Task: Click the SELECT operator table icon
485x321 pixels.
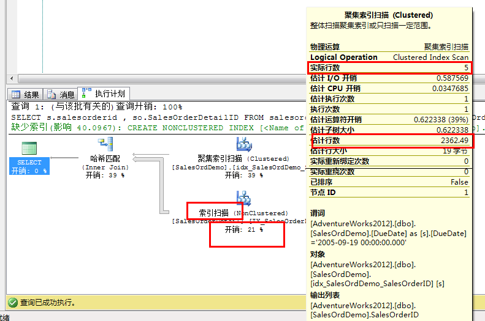Action: [29, 148]
